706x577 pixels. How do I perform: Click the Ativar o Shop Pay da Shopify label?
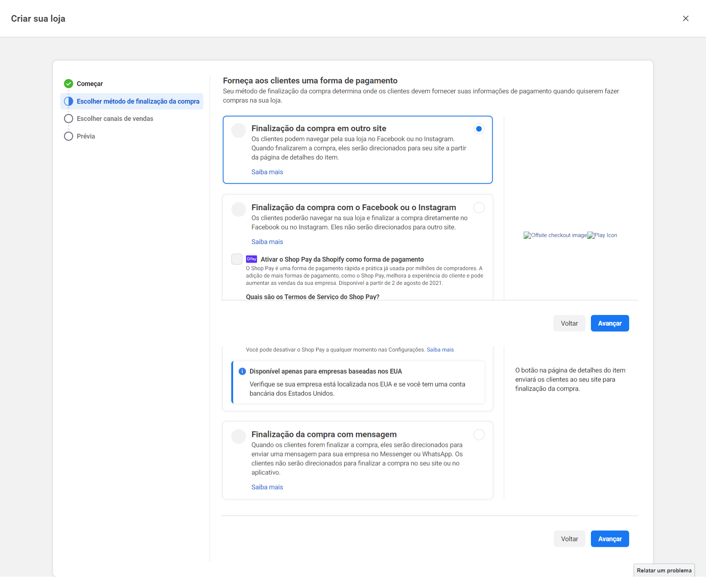point(342,259)
